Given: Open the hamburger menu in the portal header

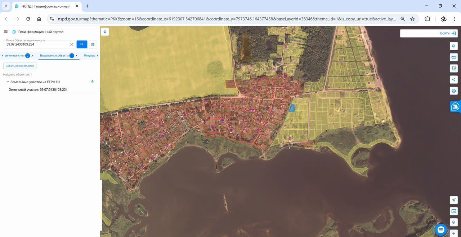Looking at the screenshot, I should point(5,32).
